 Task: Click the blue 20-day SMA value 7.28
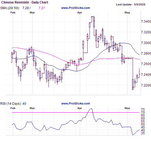(x=26, y=8)
